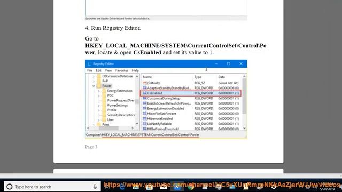
Task: Open the View menu in Registry Editor
Action: tap(108, 70)
